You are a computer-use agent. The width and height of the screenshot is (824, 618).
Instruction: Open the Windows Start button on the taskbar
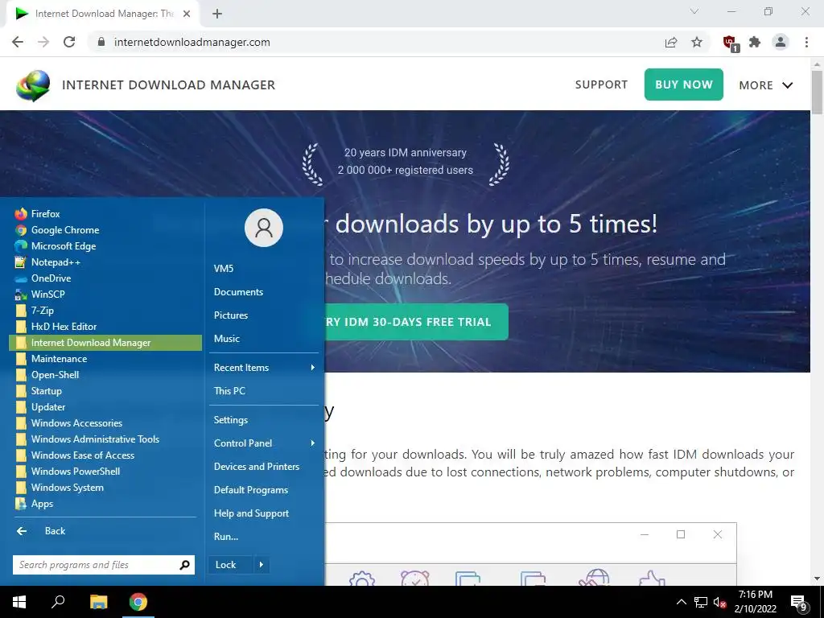(19, 602)
